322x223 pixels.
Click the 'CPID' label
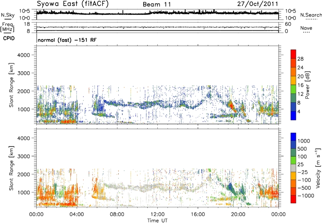pos(9,38)
